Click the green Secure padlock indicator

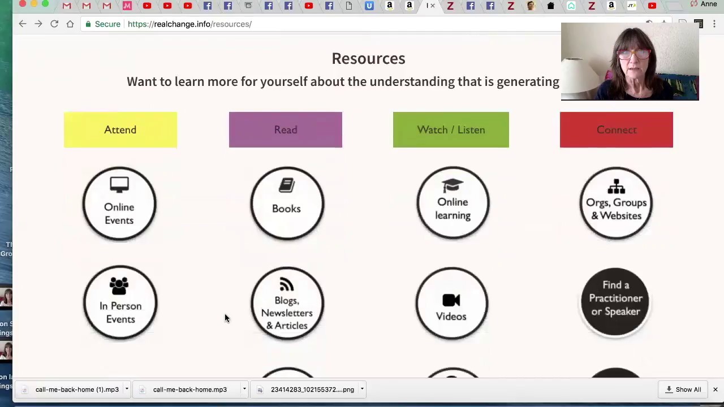pos(103,24)
